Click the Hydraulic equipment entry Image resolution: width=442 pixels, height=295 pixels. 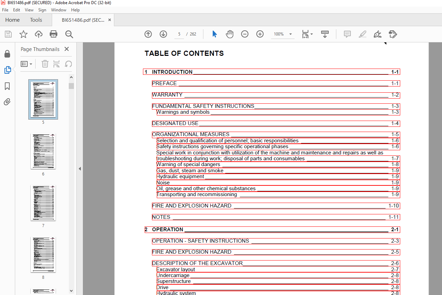pos(278,176)
